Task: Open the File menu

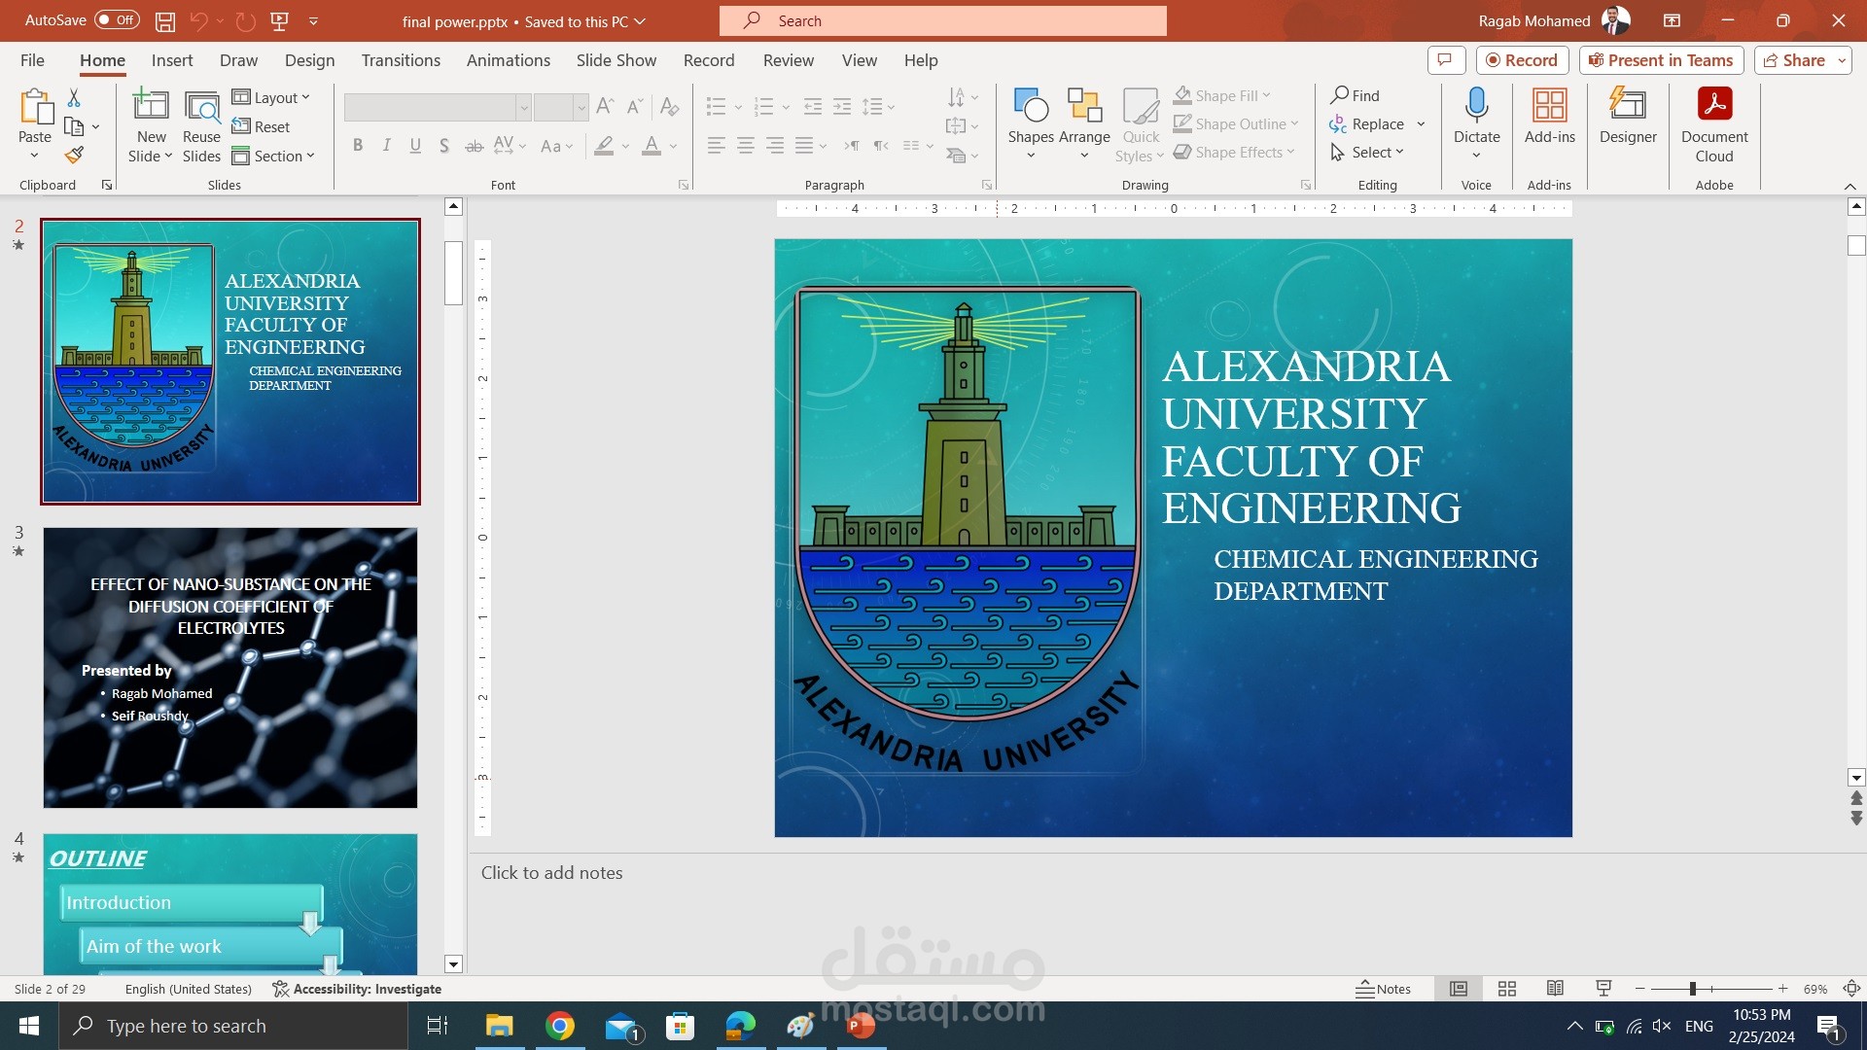Action: [32, 60]
